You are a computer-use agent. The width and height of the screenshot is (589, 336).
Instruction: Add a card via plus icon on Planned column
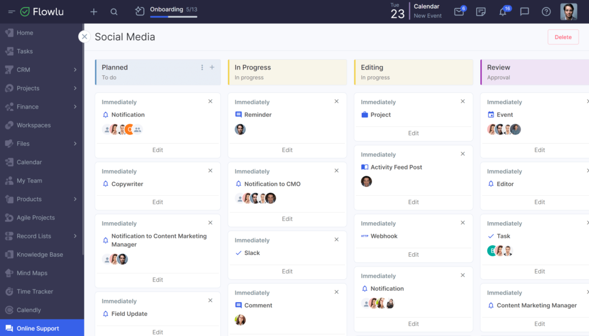click(x=213, y=67)
